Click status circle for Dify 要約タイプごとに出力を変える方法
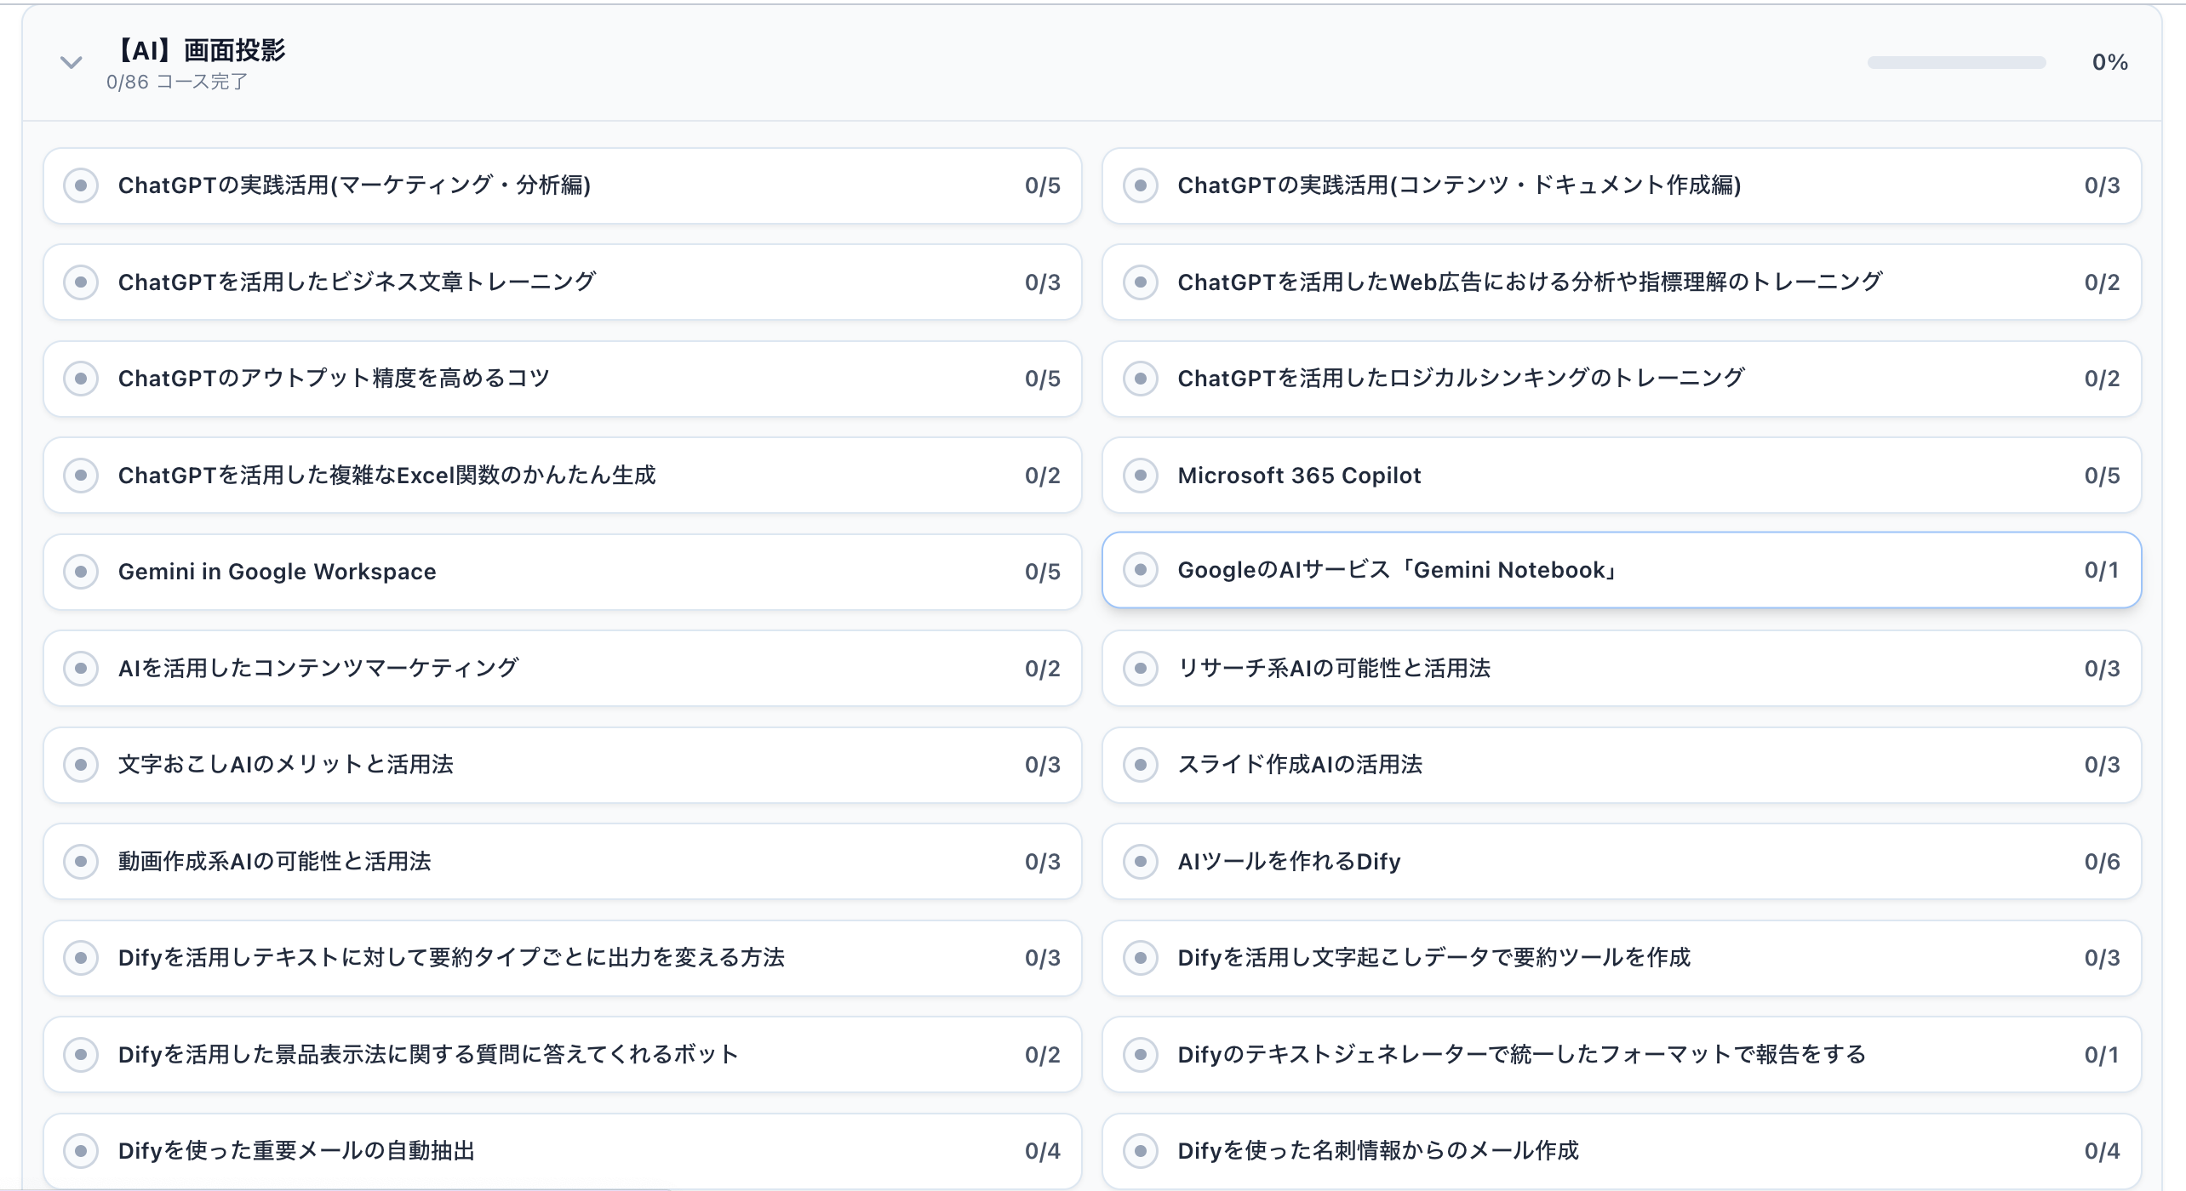Image resolution: width=2186 pixels, height=1191 pixels. pyautogui.click(x=81, y=958)
